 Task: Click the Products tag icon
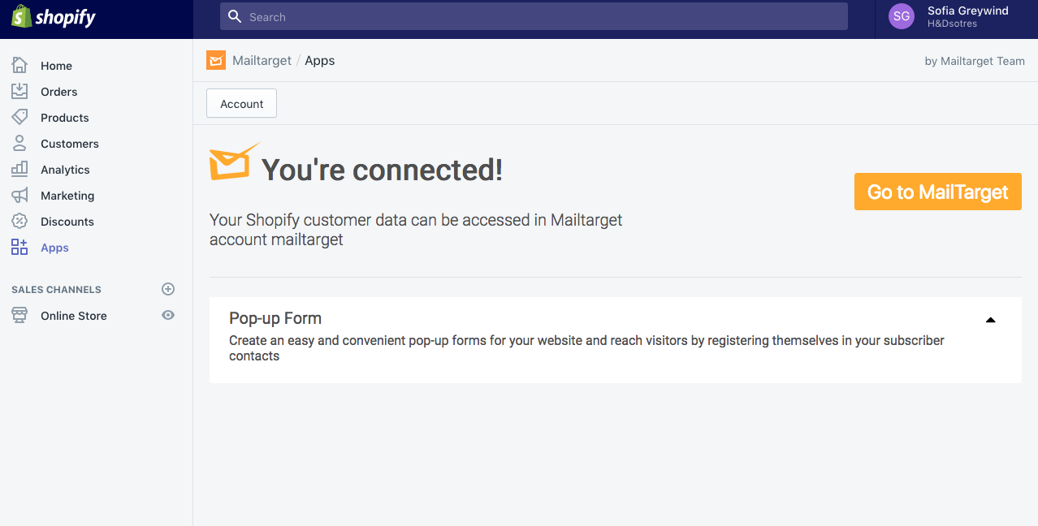click(19, 118)
